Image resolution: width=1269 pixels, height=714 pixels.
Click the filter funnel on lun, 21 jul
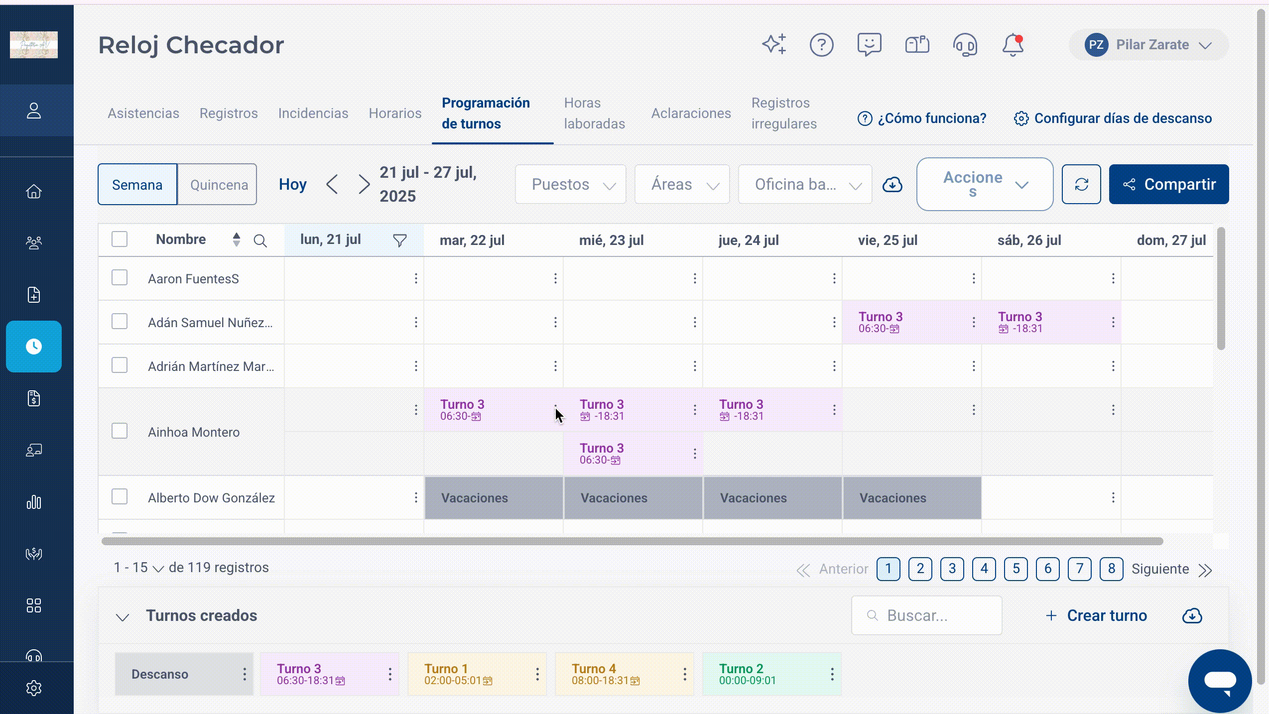399,240
